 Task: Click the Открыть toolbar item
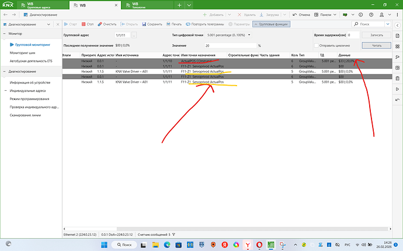(x=129, y=24)
